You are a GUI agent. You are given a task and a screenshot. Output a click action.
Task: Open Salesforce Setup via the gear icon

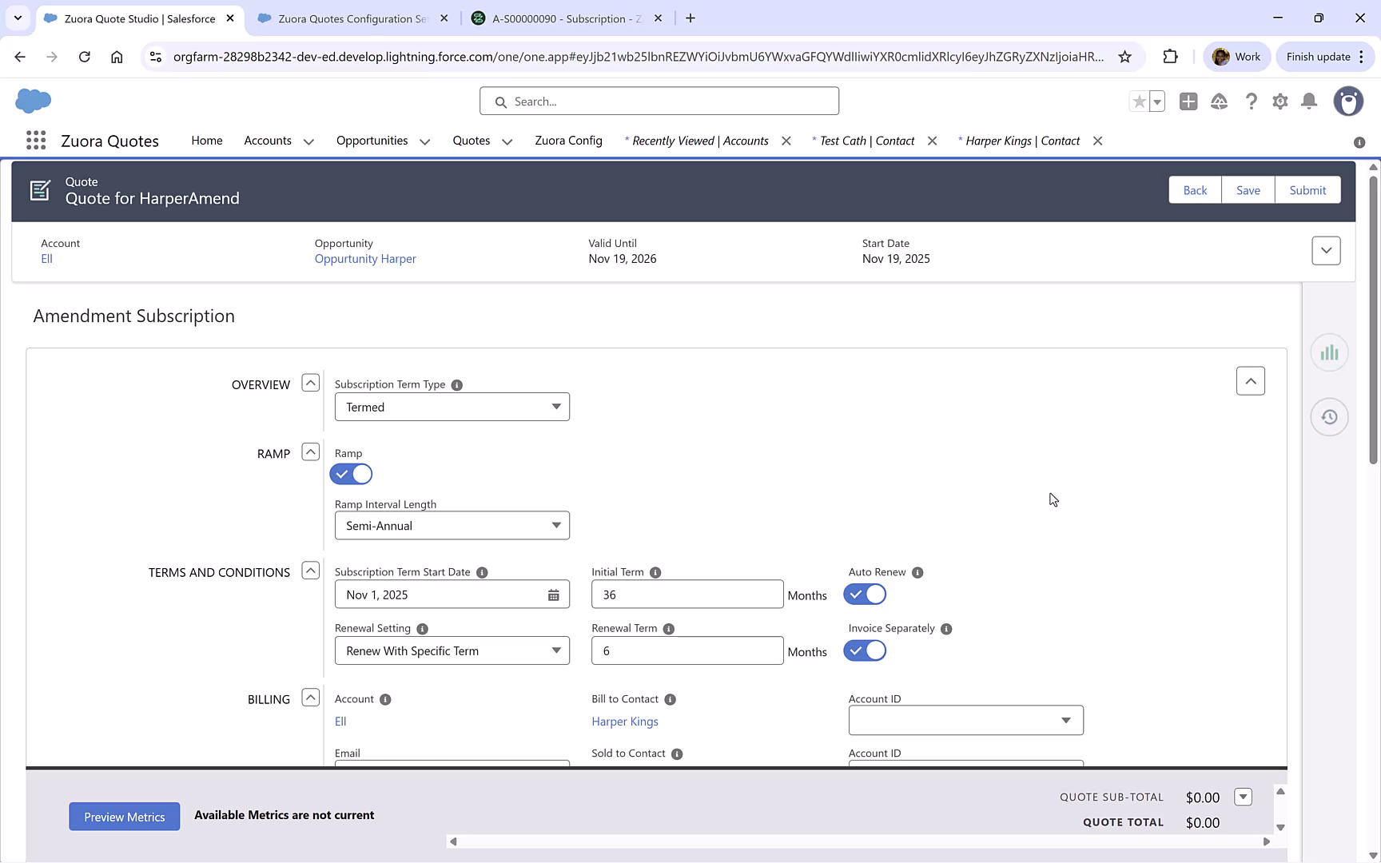tap(1280, 101)
